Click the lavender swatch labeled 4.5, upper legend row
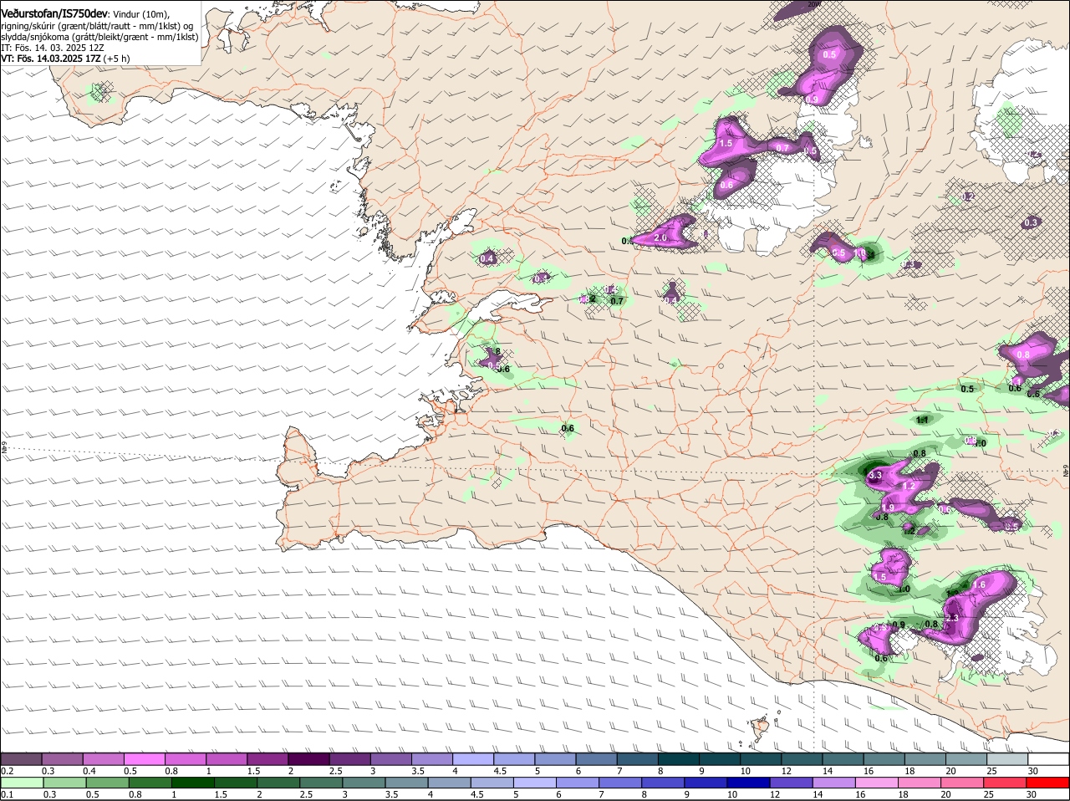 pos(515,759)
